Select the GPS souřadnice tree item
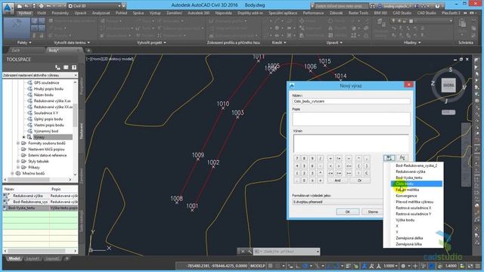Screen dimensions: 484x272 tap(46, 82)
